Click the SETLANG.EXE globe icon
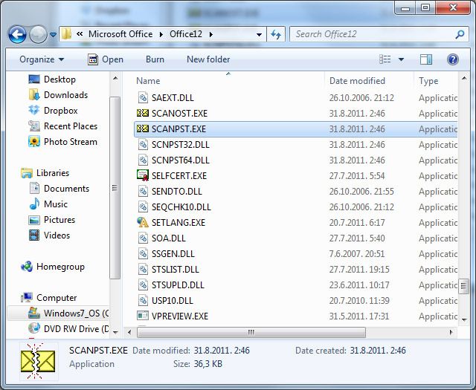This screenshot has height=390, width=476. [x=143, y=222]
